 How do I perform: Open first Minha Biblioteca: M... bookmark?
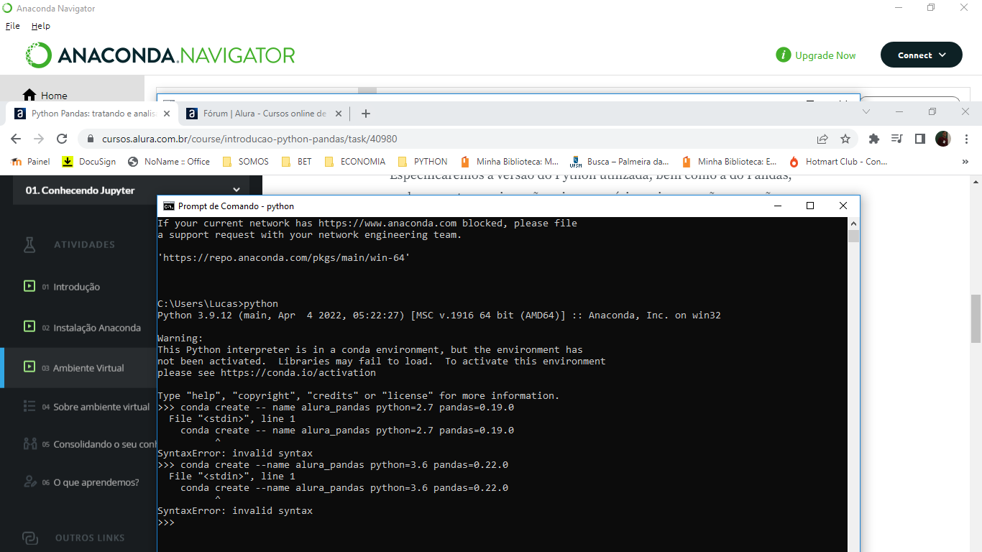point(509,162)
